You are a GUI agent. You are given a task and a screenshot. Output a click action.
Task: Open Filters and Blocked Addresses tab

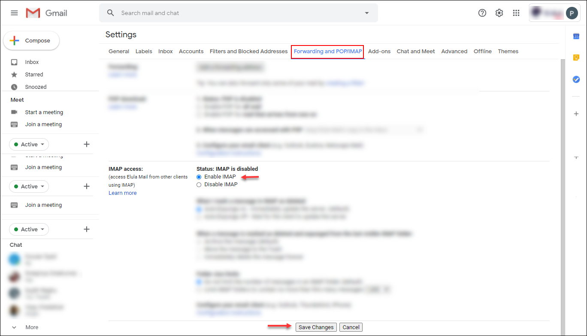(x=248, y=51)
